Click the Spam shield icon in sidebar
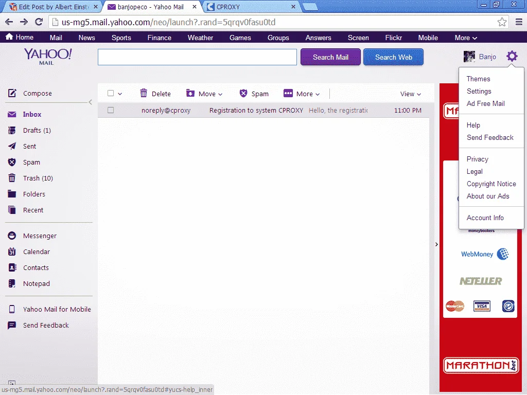Viewport: 527px width, 395px height. [x=12, y=162]
